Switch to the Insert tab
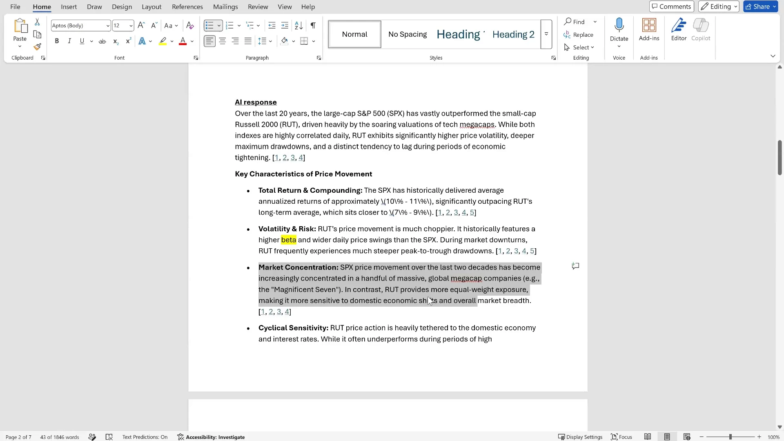 [69, 7]
